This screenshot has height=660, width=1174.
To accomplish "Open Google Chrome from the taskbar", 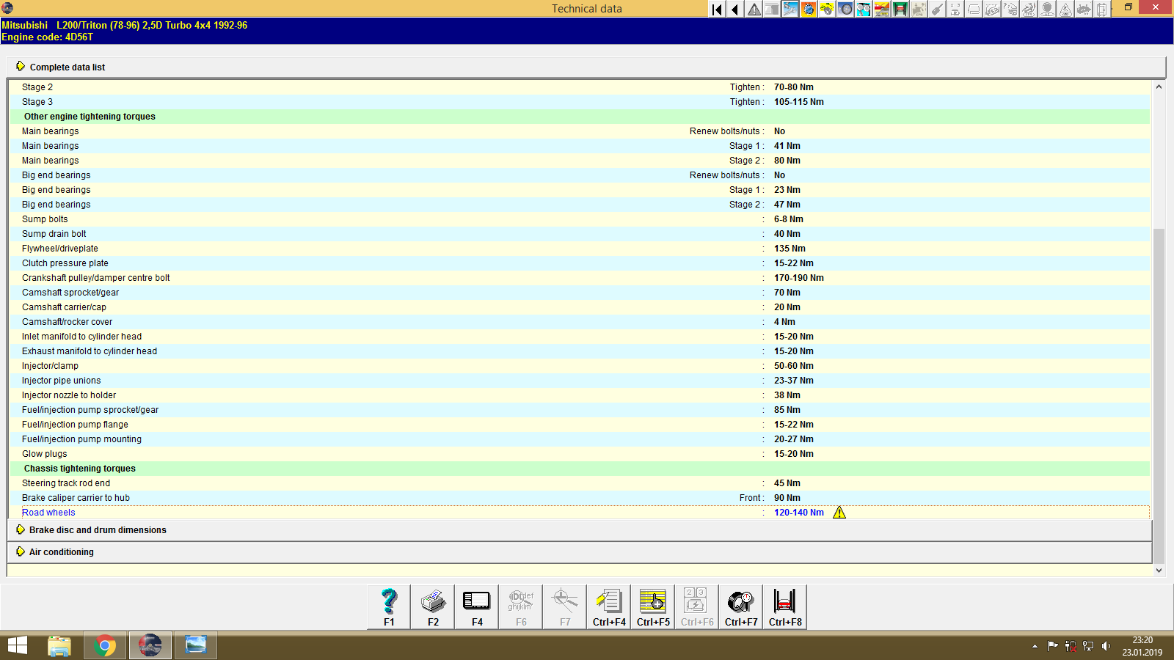I will (105, 645).
